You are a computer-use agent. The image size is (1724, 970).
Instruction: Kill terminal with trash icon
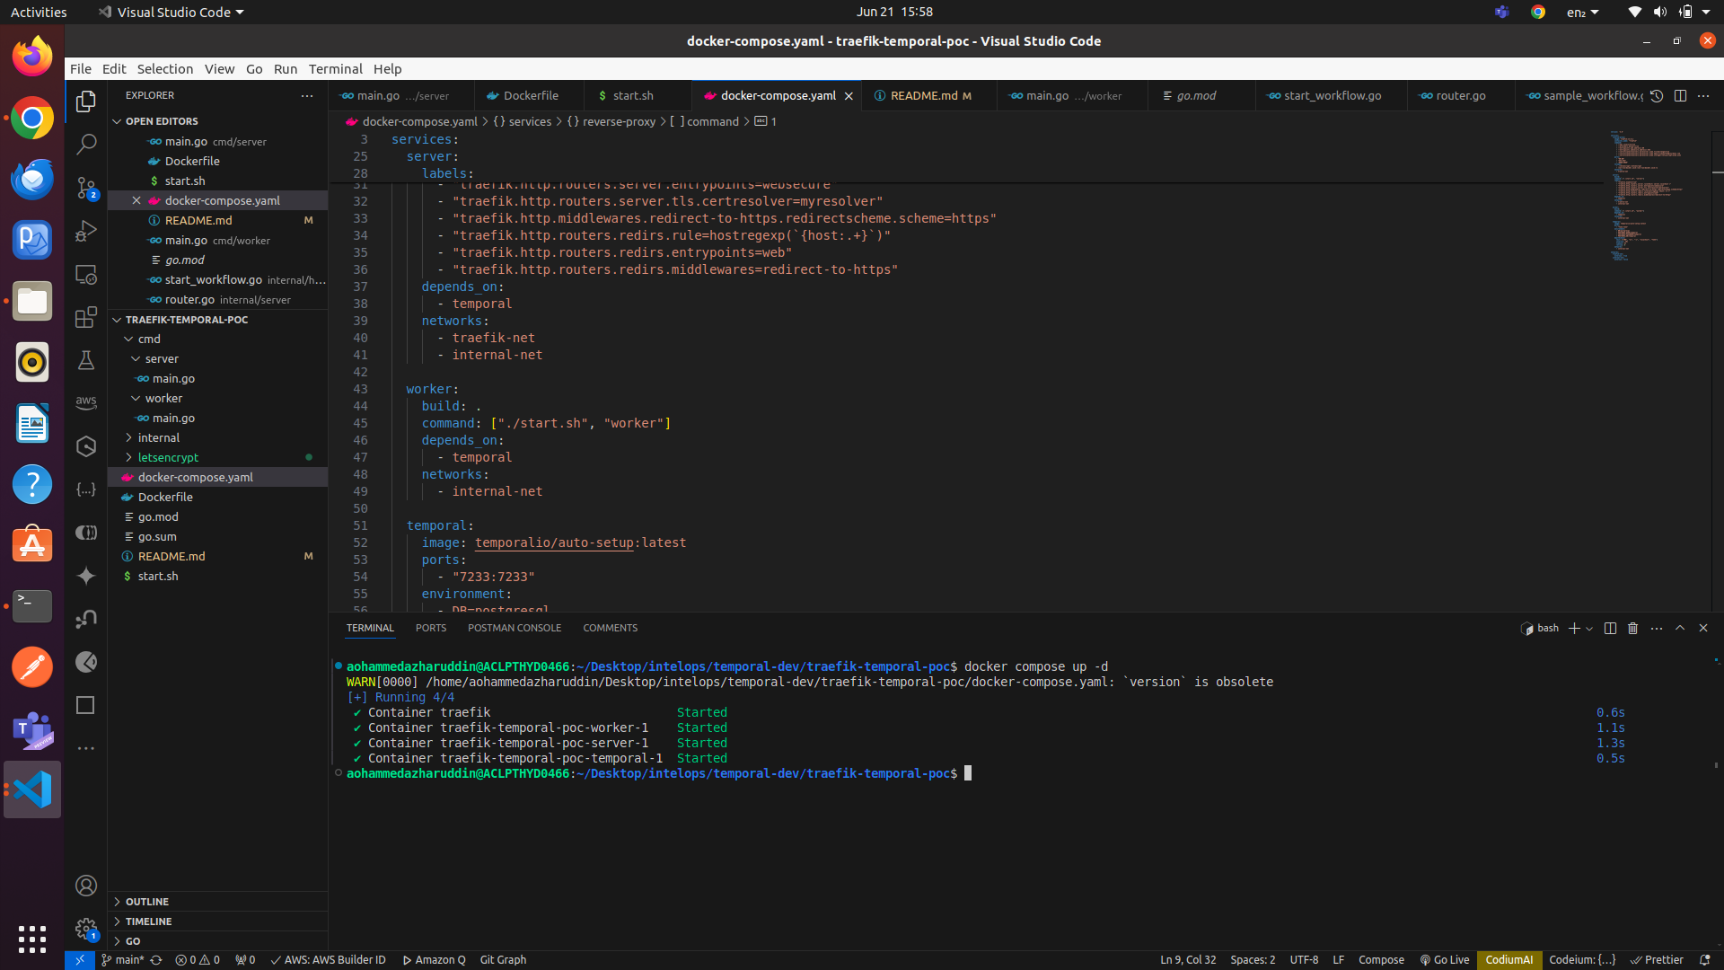[x=1633, y=628]
